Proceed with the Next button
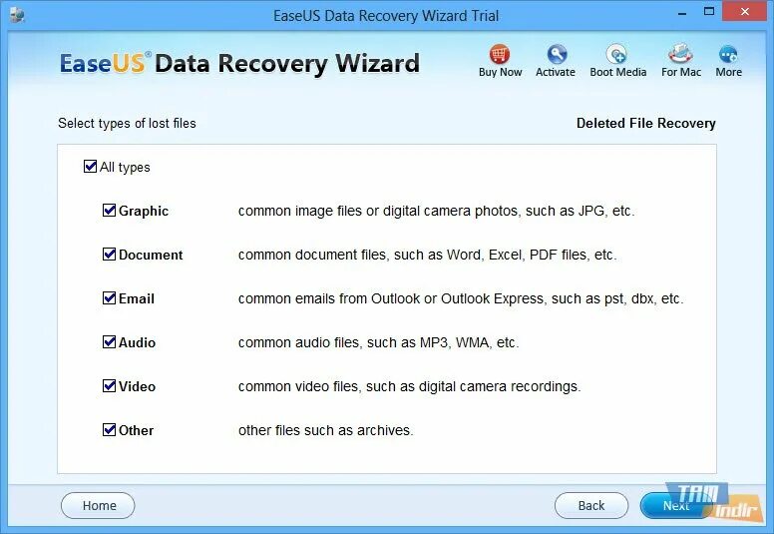This screenshot has height=534, width=774. [676, 505]
